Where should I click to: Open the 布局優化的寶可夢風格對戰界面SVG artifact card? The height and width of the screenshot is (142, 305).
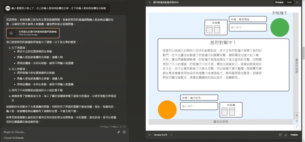[x=33, y=33]
